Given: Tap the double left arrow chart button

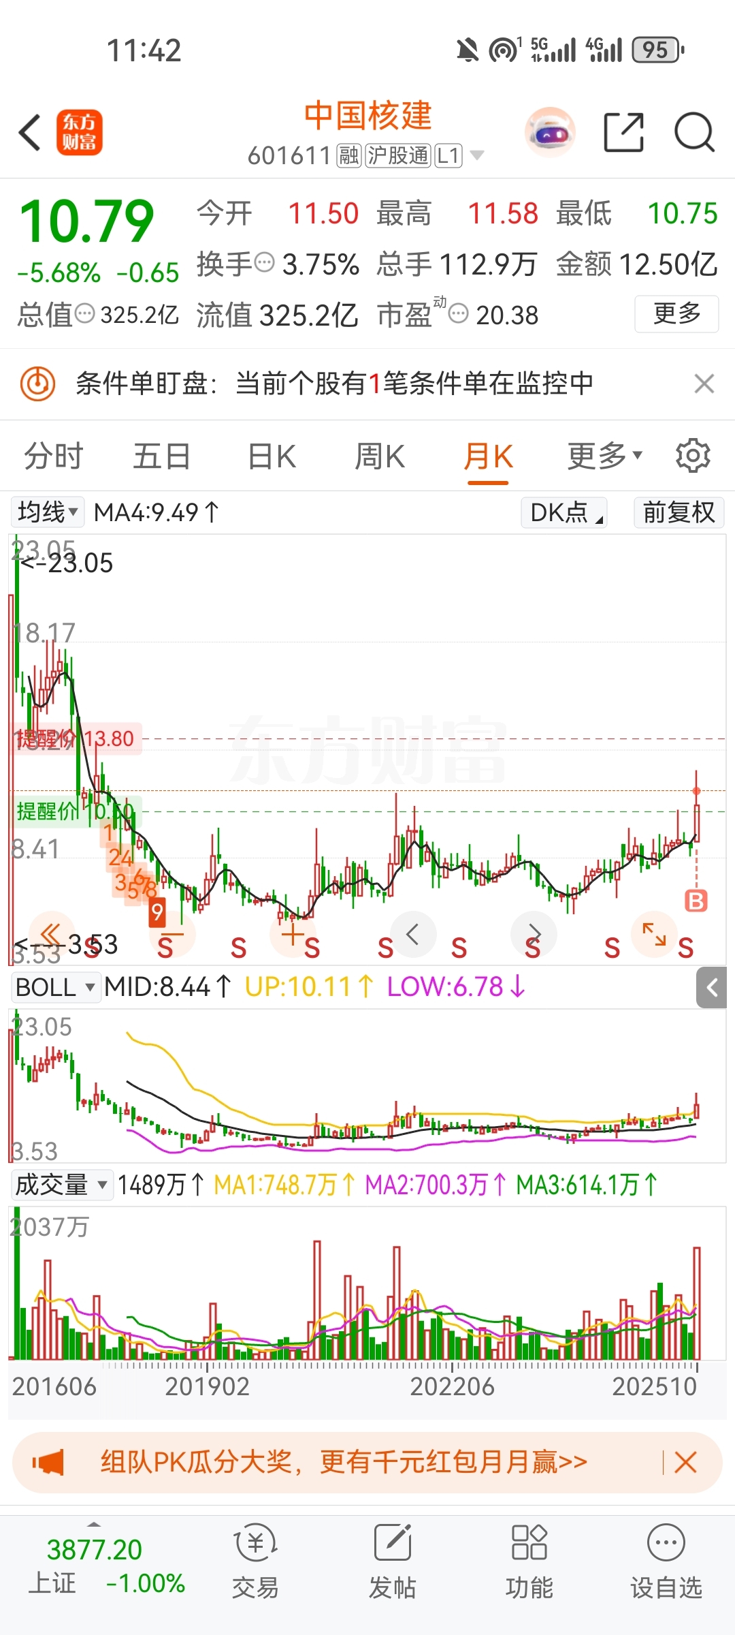Looking at the screenshot, I should pos(51,933).
